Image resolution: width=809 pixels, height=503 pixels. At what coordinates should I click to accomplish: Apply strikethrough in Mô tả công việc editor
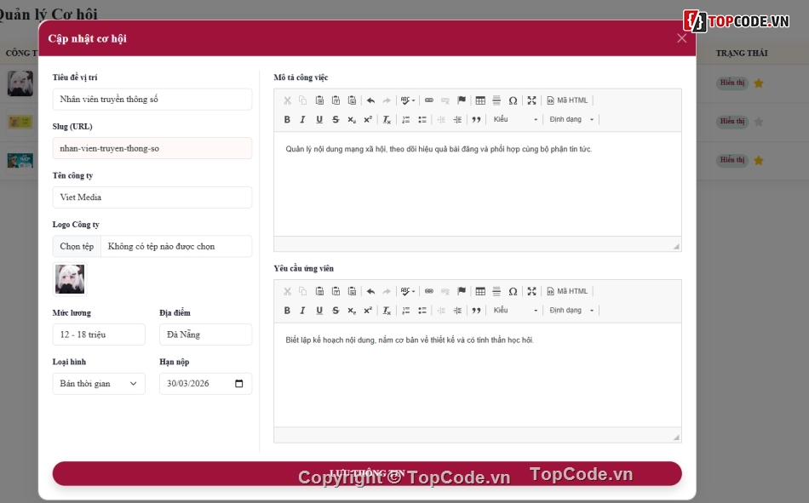pyautogui.click(x=336, y=120)
